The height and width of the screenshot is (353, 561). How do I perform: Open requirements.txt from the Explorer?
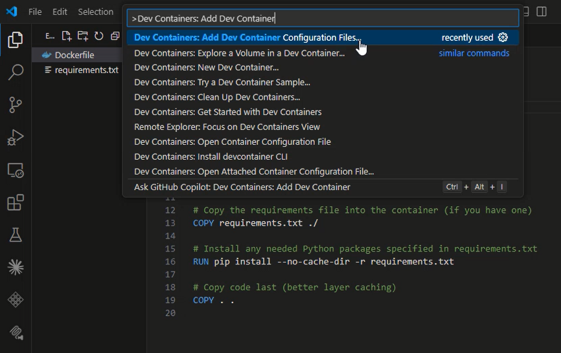click(77, 70)
